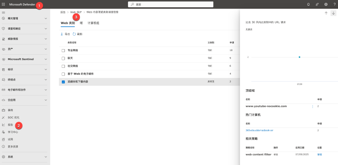Click the SOC 优化 wand icon
This screenshot has width=338, height=165.
tap(3, 118)
